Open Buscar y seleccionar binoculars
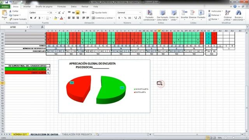This screenshot has width=249, height=140. 238,13
